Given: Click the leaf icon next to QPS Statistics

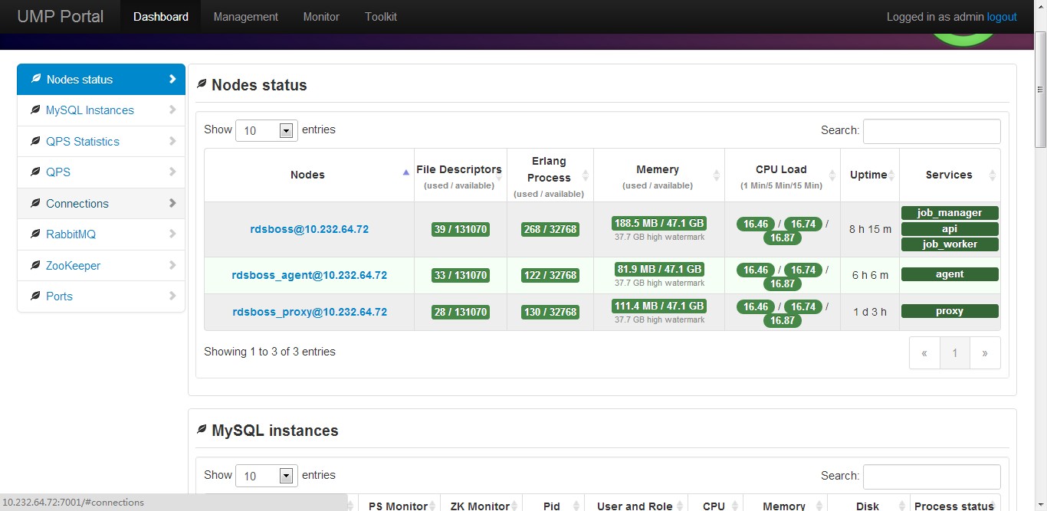Looking at the screenshot, I should point(35,141).
